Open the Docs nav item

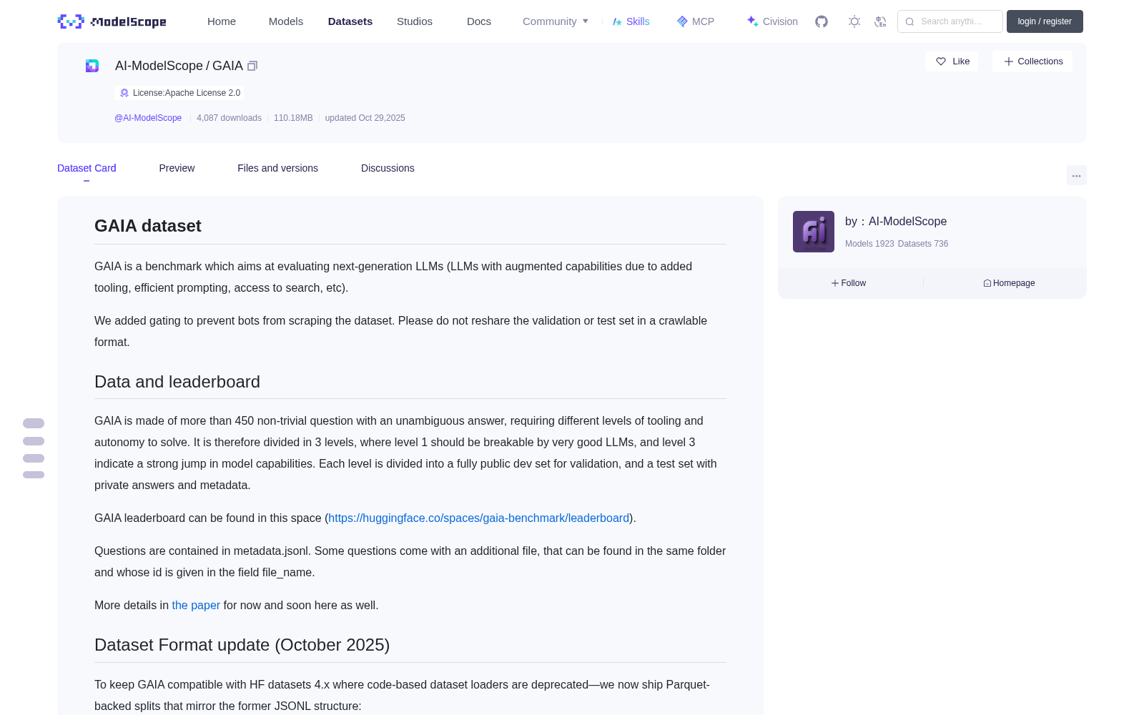479,21
